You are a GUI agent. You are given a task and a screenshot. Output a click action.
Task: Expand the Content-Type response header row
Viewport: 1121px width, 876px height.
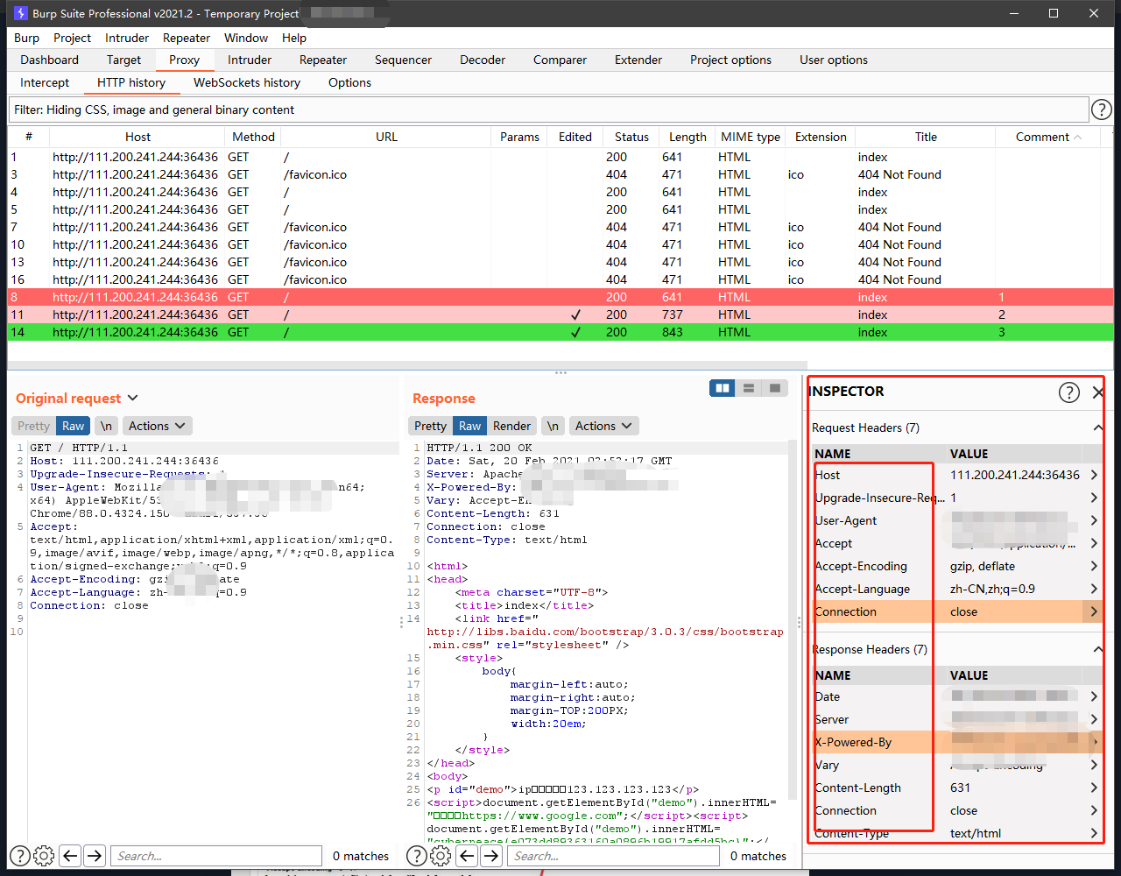1094,833
